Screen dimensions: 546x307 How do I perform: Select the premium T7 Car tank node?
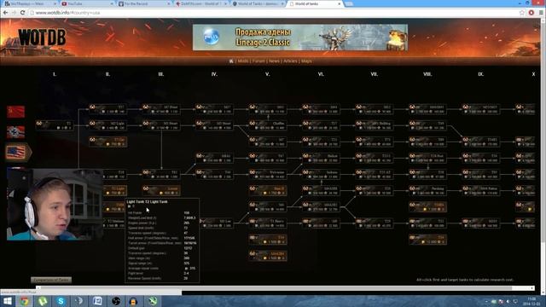[x=108, y=142]
